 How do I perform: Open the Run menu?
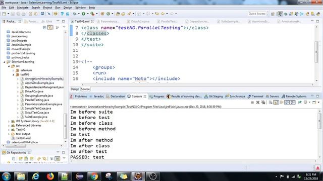point(58,8)
